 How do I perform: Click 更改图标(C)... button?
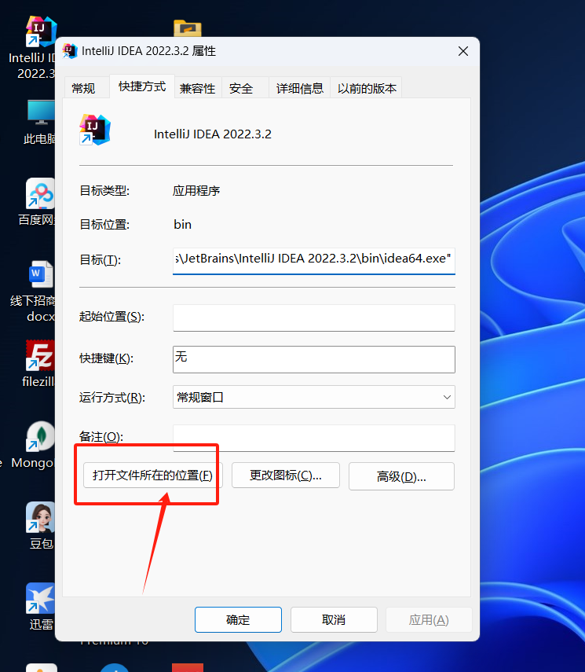coord(286,476)
